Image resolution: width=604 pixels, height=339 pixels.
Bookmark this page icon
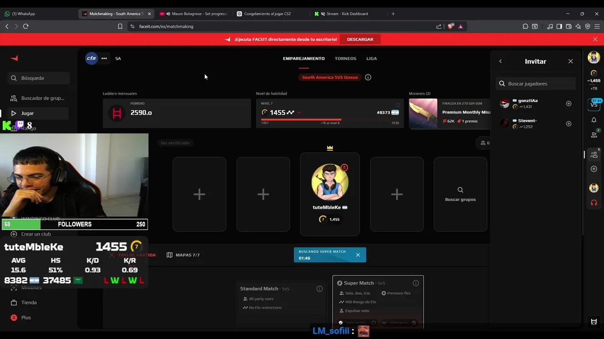pos(120,26)
